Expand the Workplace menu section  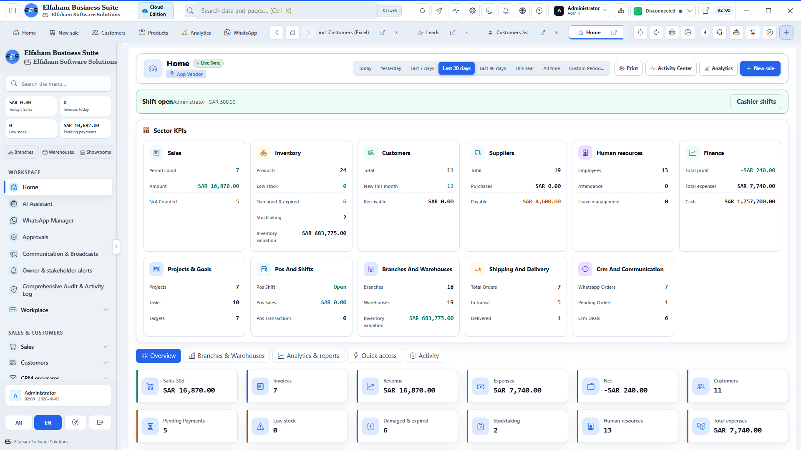58,310
